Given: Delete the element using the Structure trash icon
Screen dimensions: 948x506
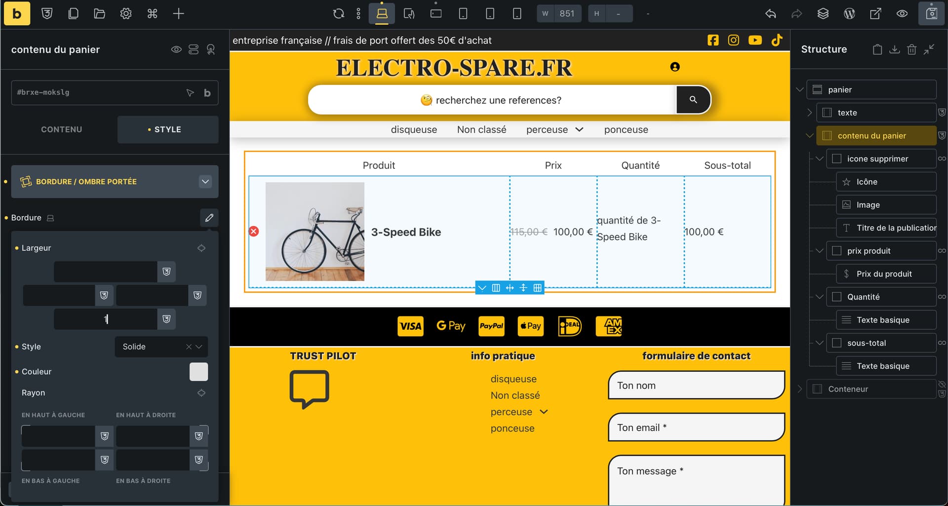Looking at the screenshot, I should (911, 49).
